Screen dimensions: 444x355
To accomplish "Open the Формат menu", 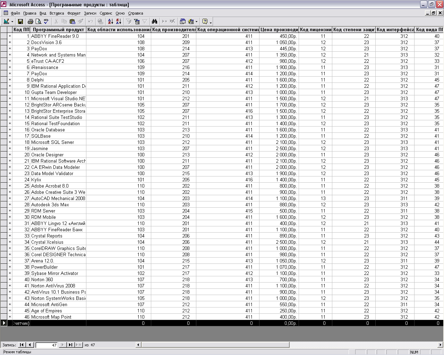I will pyautogui.click(x=74, y=13).
